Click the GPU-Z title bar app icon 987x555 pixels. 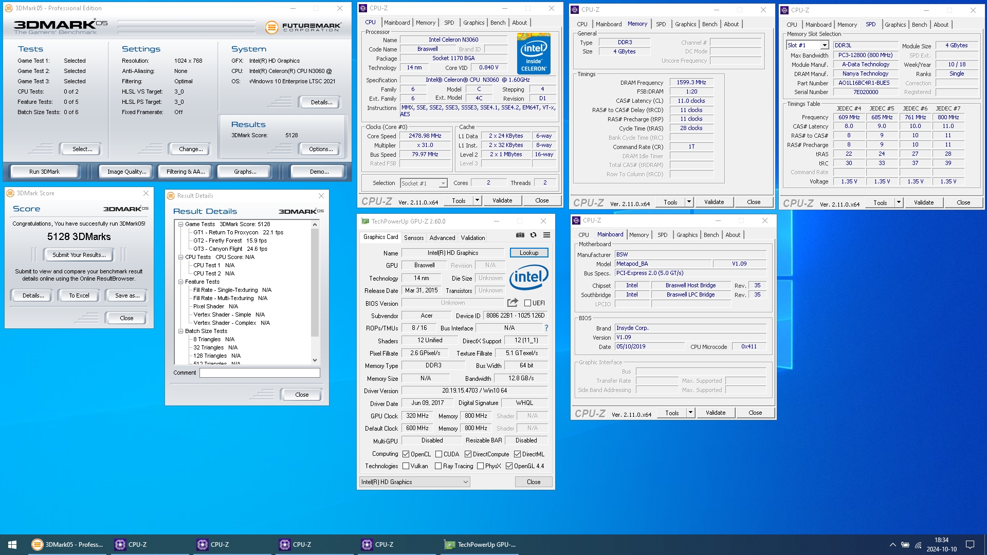point(365,221)
